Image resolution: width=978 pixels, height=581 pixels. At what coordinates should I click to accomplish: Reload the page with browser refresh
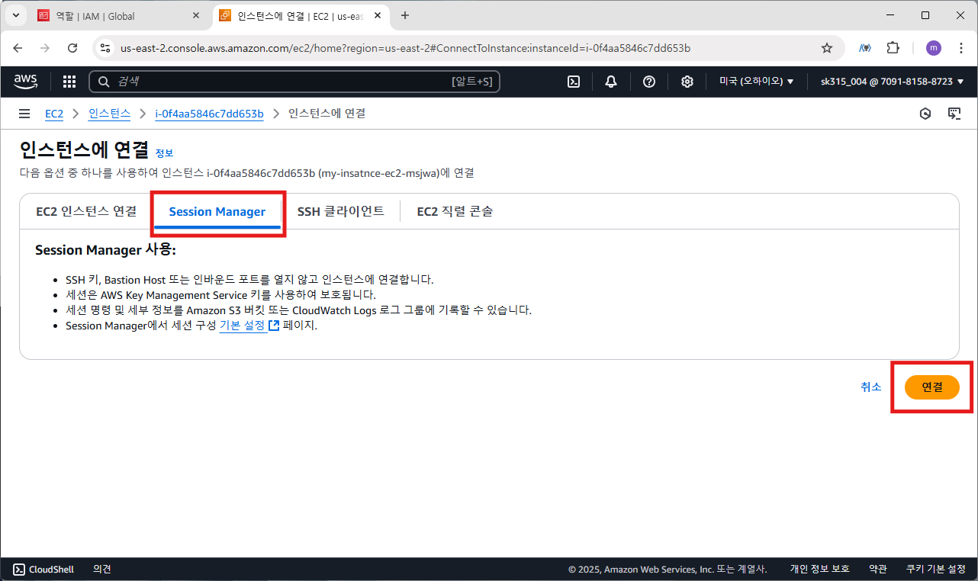[72, 48]
